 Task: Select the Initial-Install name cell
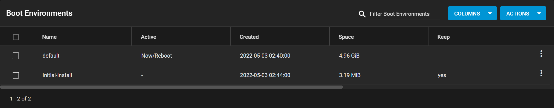click(x=57, y=75)
